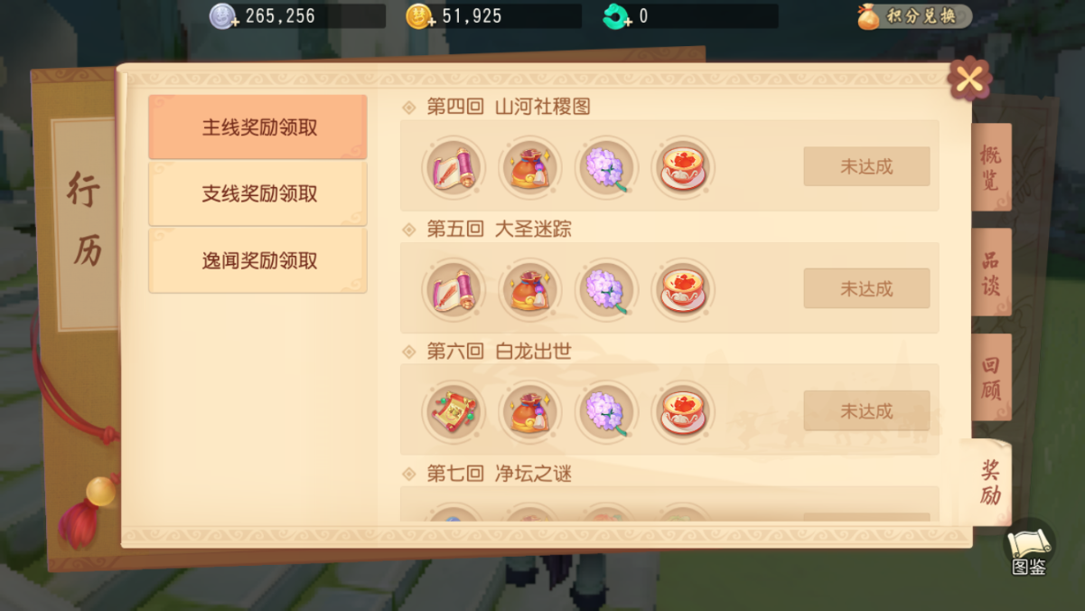
Task: Click 未达成 button for 第四回 山河社稷图
Action: (866, 166)
